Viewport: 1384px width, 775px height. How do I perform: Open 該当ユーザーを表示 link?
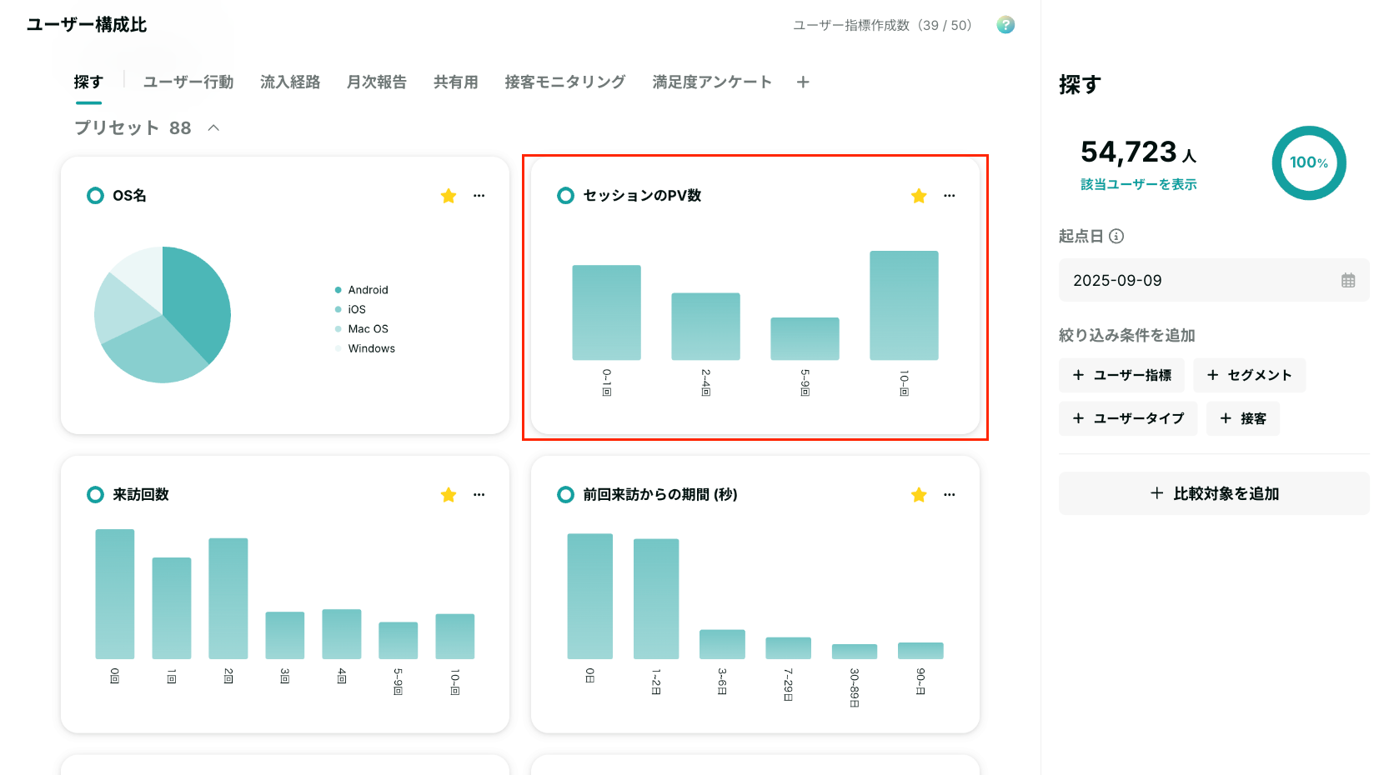coord(1138,184)
